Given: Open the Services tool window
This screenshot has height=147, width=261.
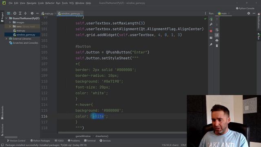Looking at the screenshot, I should (x=105, y=140).
